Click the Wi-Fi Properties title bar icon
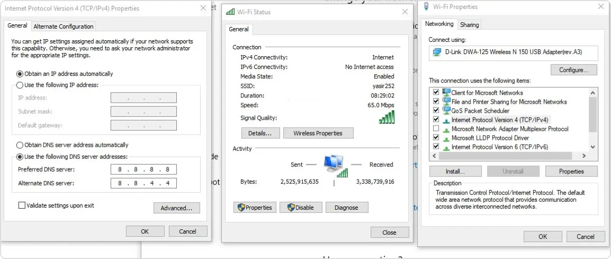This screenshot has width=611, height=259. 427,7
